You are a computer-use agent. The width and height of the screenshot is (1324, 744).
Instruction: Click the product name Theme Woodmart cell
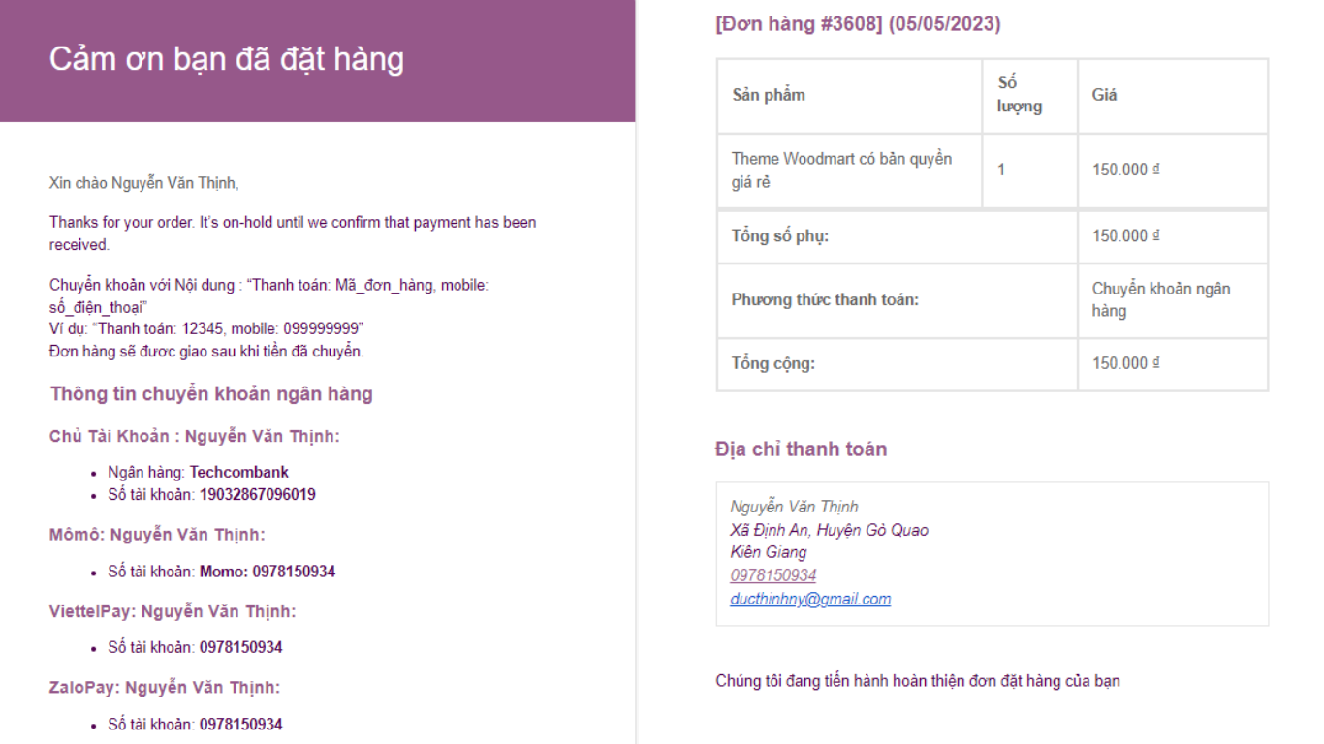tap(841, 170)
